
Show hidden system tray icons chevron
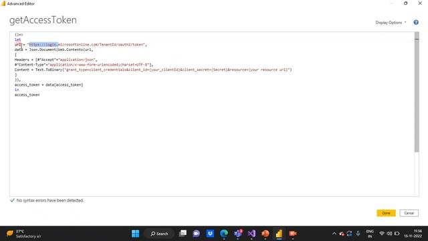pyautogui.click(x=334, y=234)
